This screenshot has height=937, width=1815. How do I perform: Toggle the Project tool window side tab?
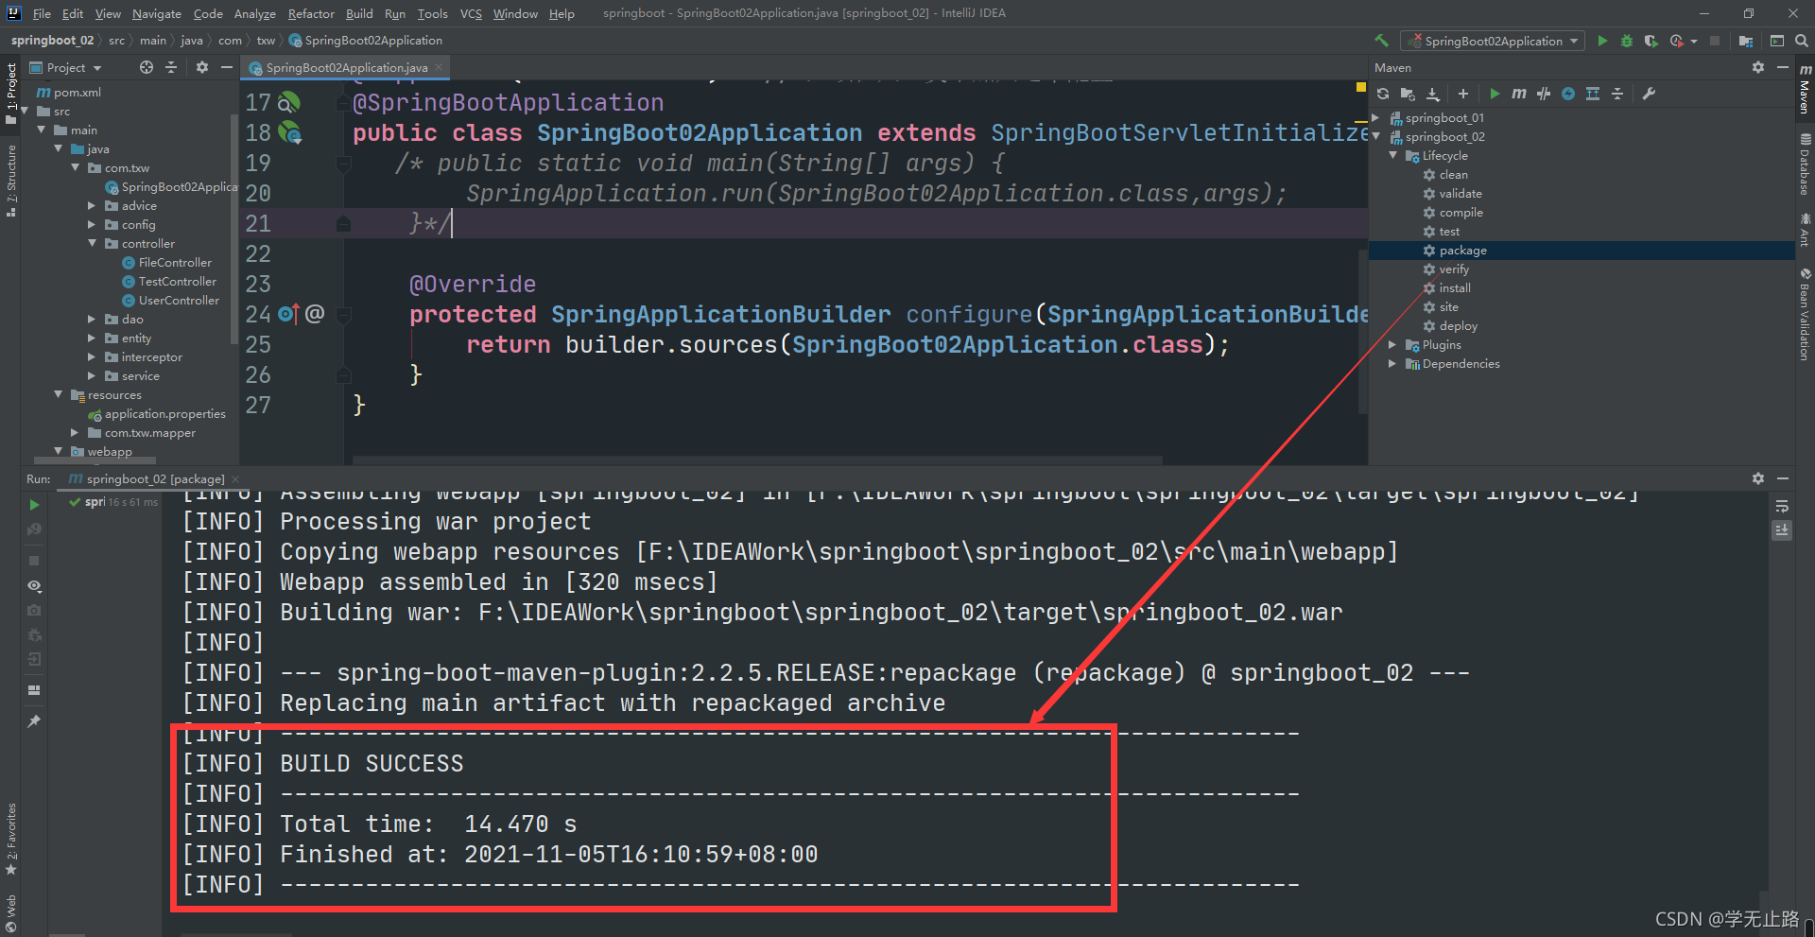[x=11, y=93]
